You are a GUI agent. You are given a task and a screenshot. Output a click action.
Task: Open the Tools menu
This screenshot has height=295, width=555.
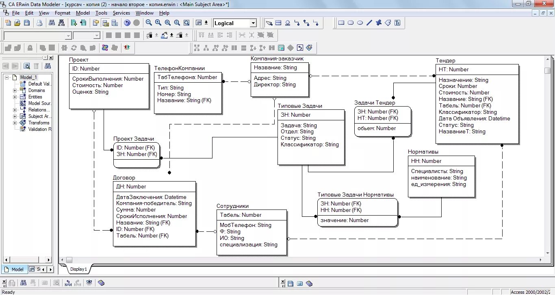tap(102, 13)
